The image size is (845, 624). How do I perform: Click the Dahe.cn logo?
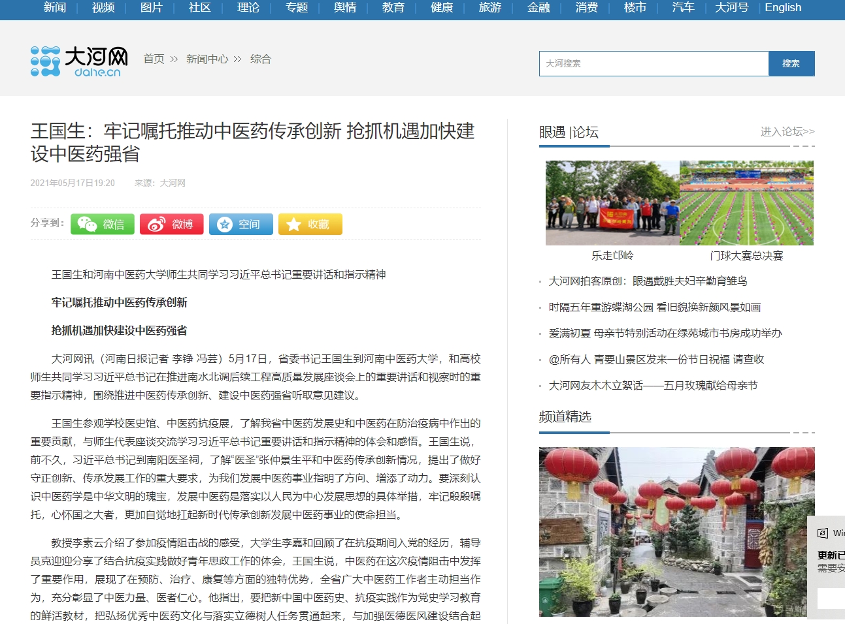pyautogui.click(x=79, y=61)
